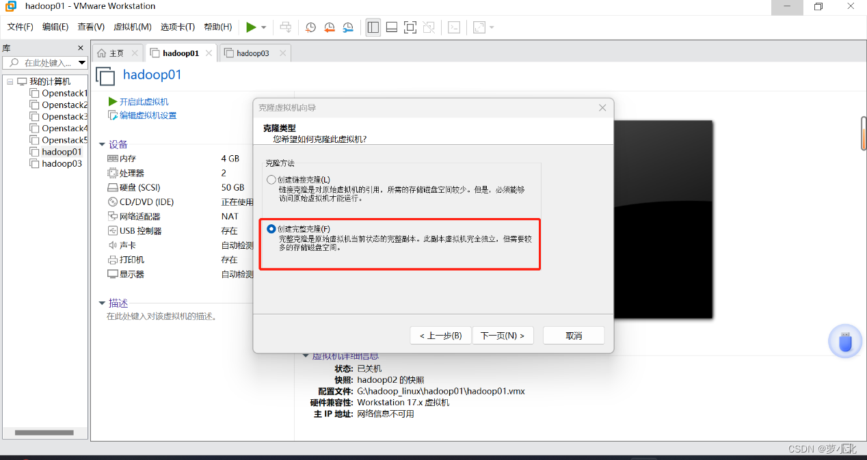
Task: Open the 帮助(H) menu
Action: pyautogui.click(x=217, y=27)
